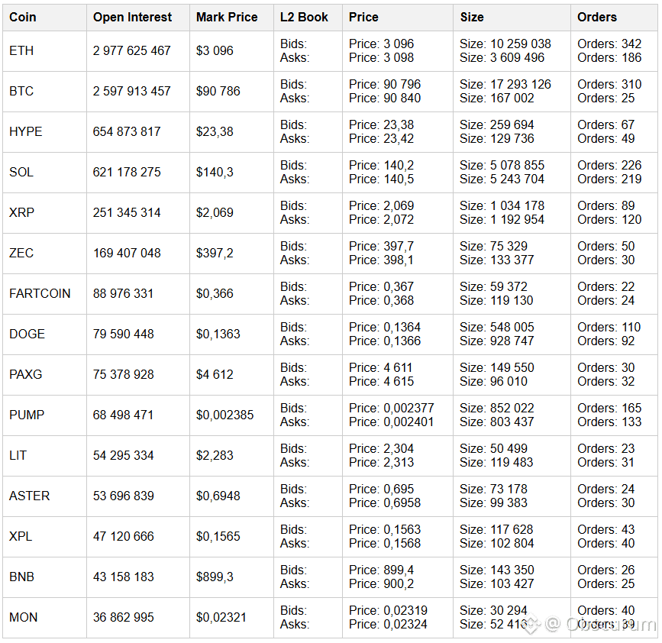Viewport: 662px width, 643px height.
Task: Click the HYPE coin name
Action: pyautogui.click(x=26, y=131)
